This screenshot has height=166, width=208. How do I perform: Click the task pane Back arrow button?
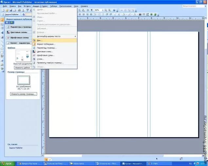(x=7, y=23)
